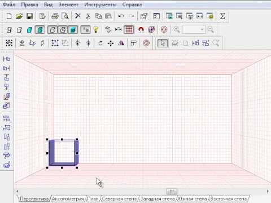The width and height of the screenshot is (271, 203).
Task: Click the red circle target icon in third toolbar
Action: tap(146, 43)
